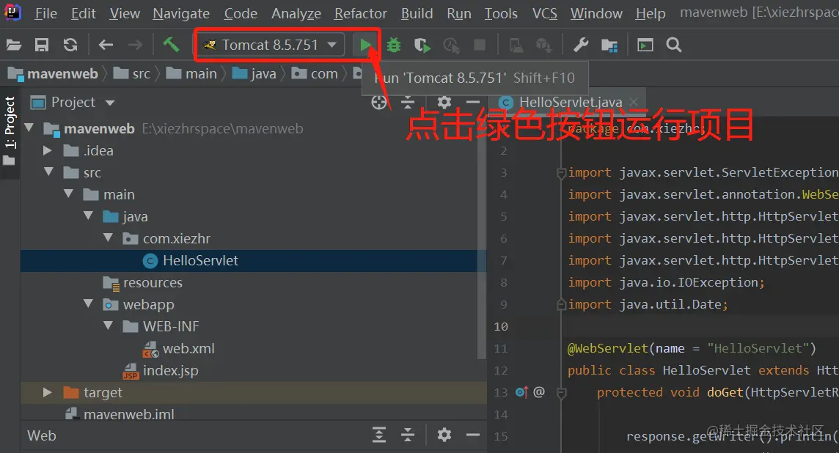Viewport: 839px width, 453px height.
Task: Open Project Structure folder icon
Action: click(x=609, y=45)
